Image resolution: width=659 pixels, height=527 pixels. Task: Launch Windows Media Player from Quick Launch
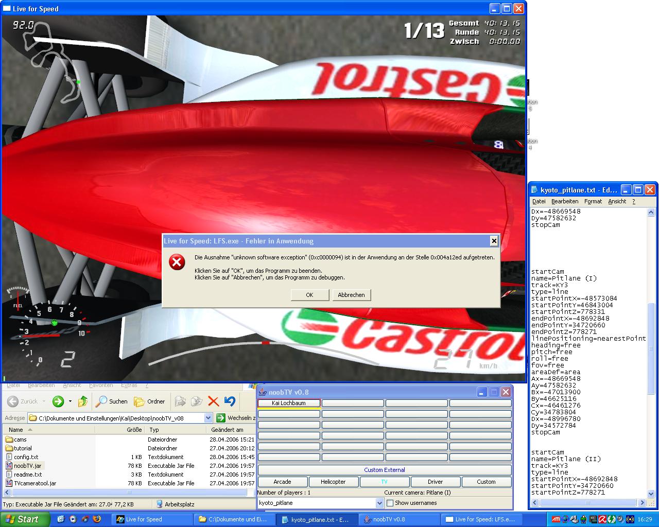(73, 519)
